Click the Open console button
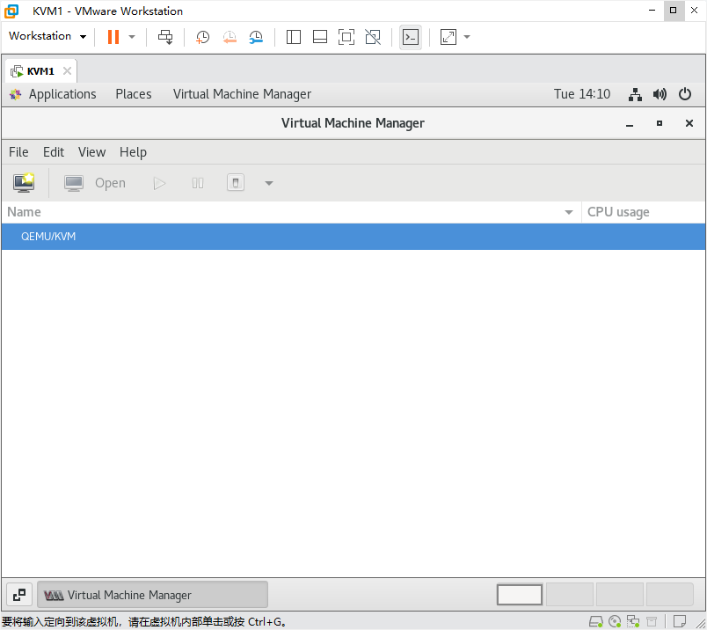The width and height of the screenshot is (707, 630). pyautogui.click(x=95, y=183)
